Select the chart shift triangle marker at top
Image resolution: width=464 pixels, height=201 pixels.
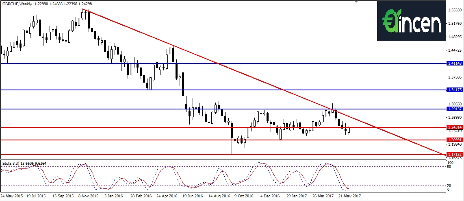pyautogui.click(x=356, y=2)
